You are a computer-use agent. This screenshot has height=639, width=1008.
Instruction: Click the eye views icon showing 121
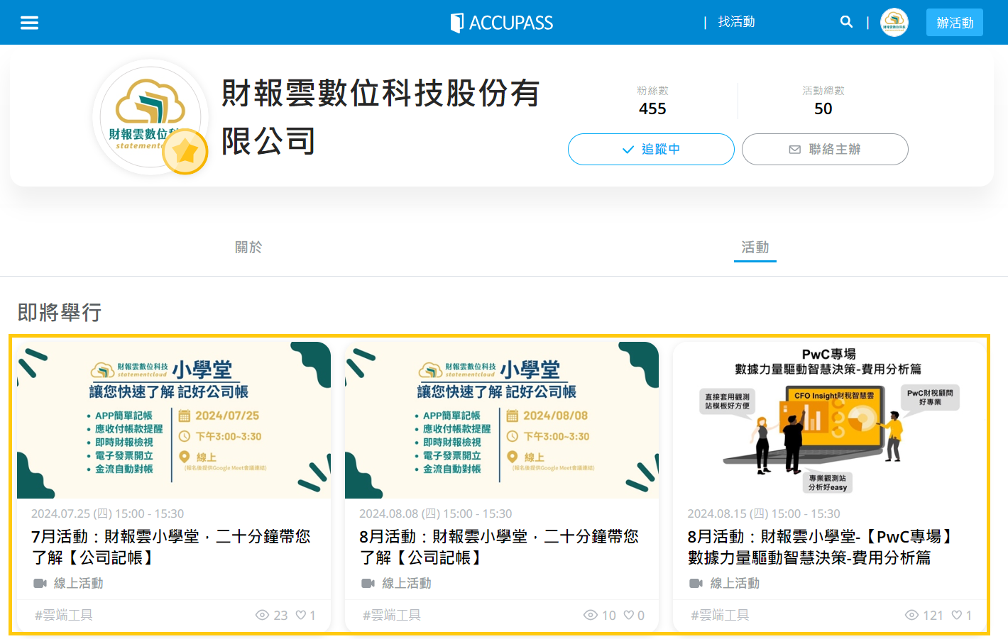click(912, 615)
